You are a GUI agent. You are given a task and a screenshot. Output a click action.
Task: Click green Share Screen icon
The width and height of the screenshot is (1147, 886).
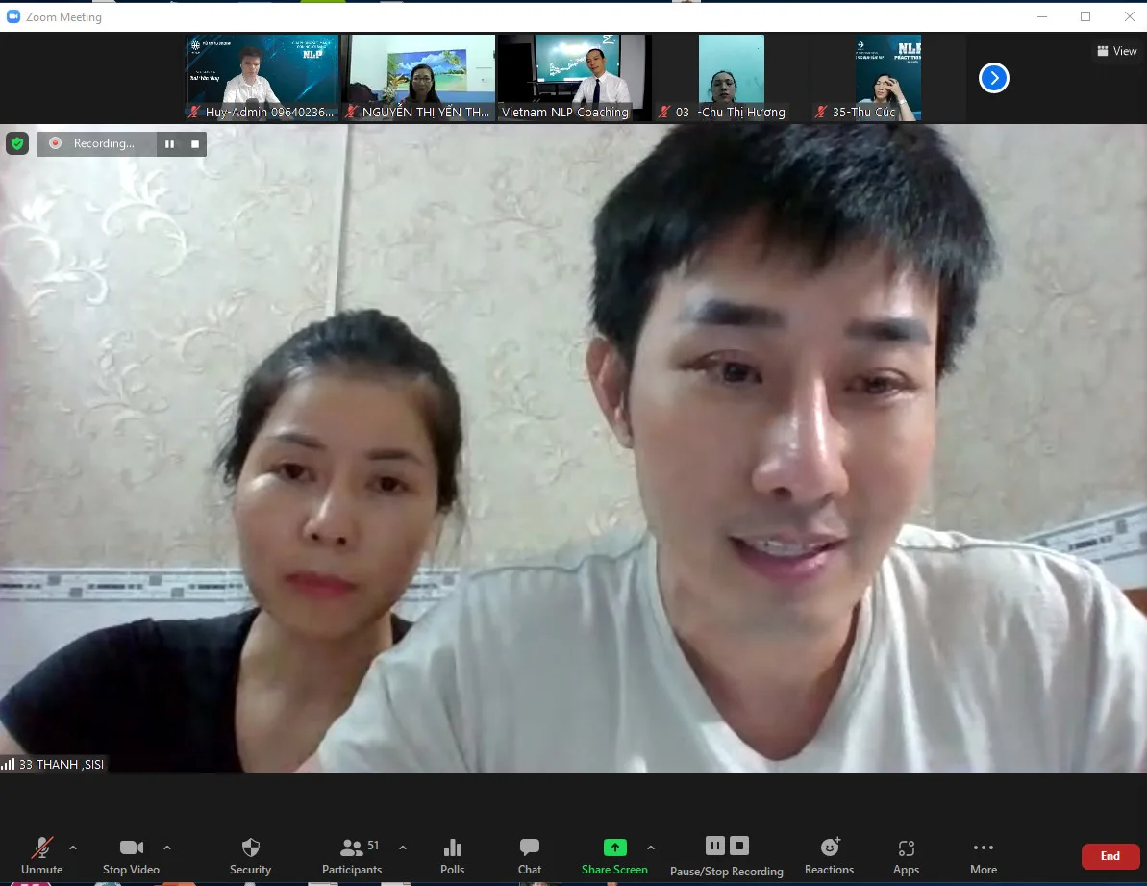pyautogui.click(x=614, y=848)
